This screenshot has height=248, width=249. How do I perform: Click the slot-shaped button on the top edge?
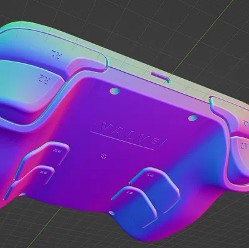[161, 78]
